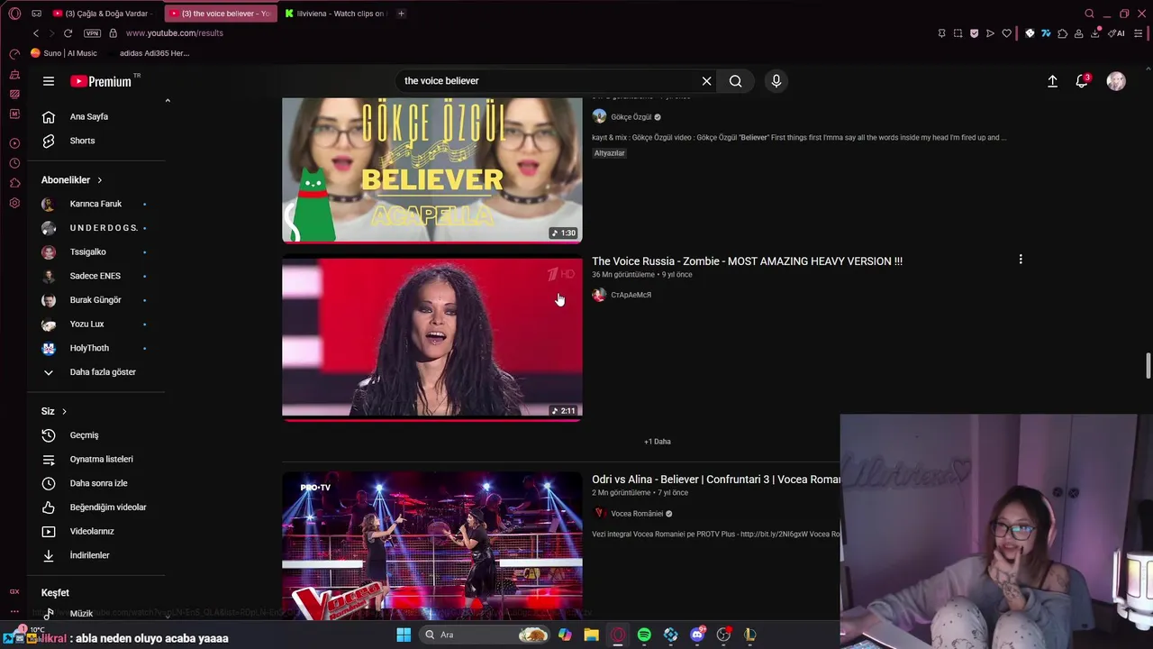Open Vocea României channel name

point(637,514)
